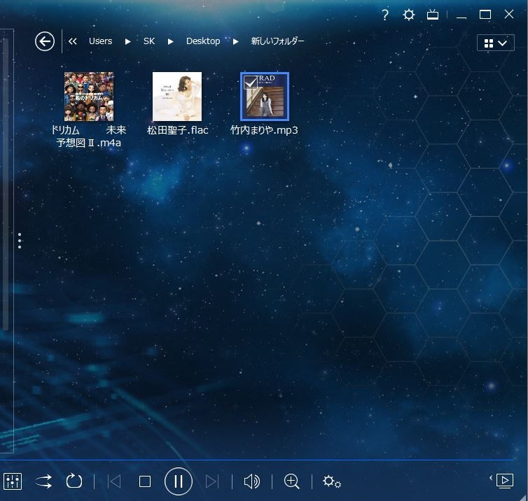
Task: Select ドリカム 未来予想図Ⅱ.m4a thumbnail
Action: [x=89, y=97]
